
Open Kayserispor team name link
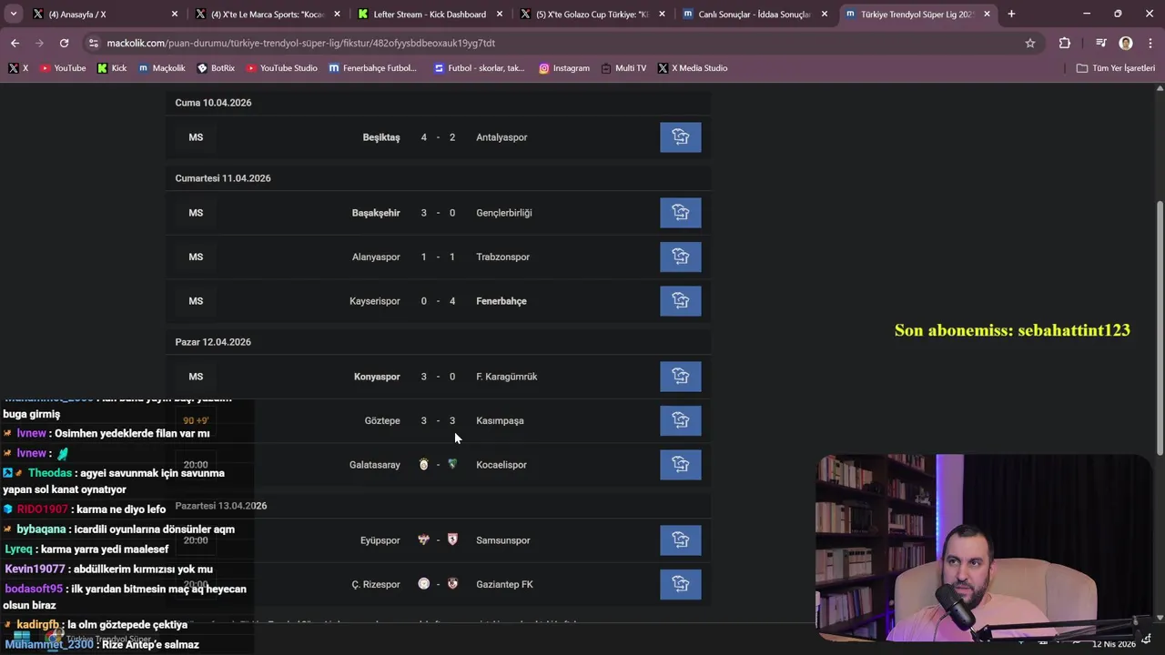click(375, 301)
